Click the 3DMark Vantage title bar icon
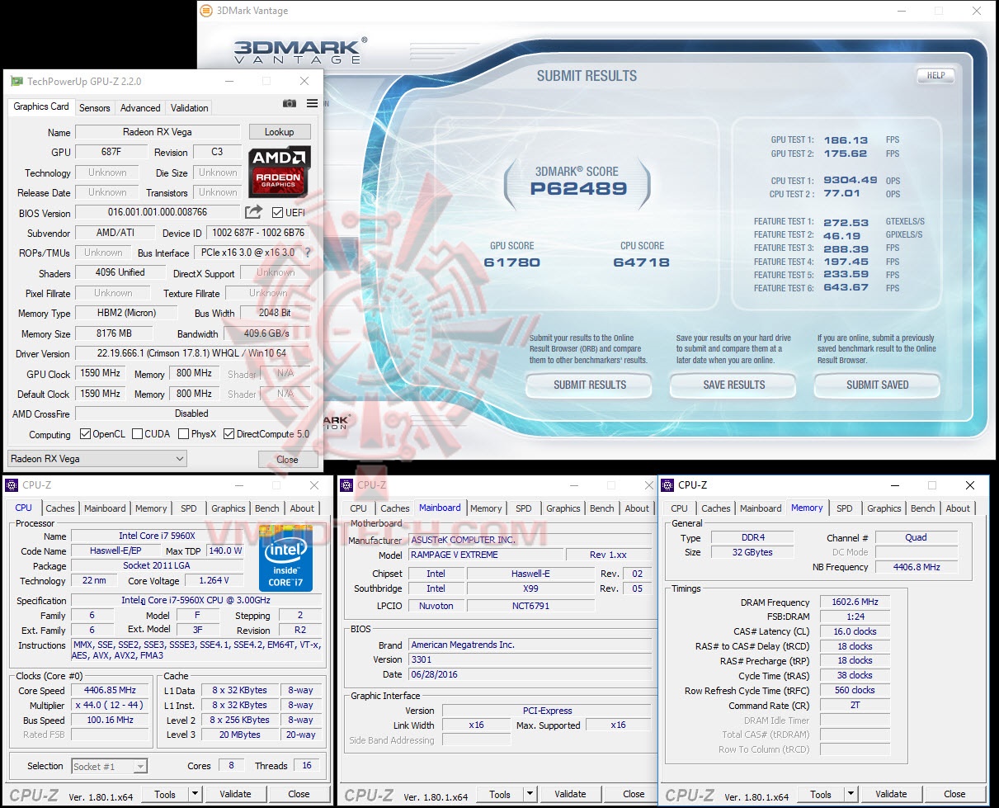Viewport: 999px width, 808px height. (206, 11)
